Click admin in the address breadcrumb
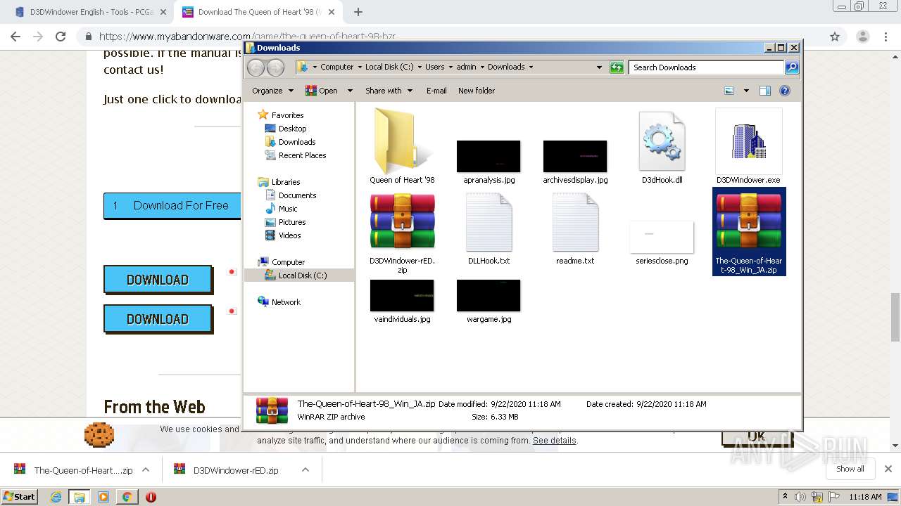The height and width of the screenshot is (506, 901). (x=466, y=67)
